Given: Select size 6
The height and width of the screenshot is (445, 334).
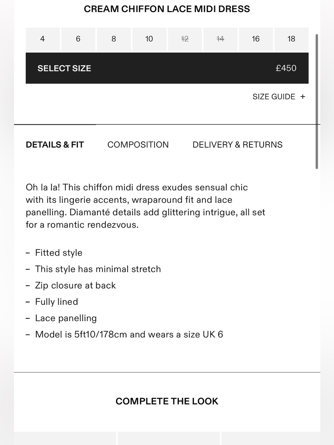Looking at the screenshot, I should [78, 39].
